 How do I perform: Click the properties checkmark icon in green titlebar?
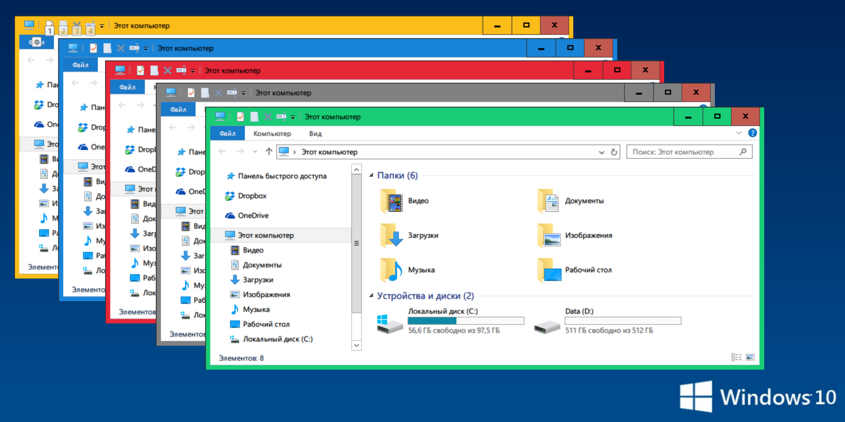point(240,117)
